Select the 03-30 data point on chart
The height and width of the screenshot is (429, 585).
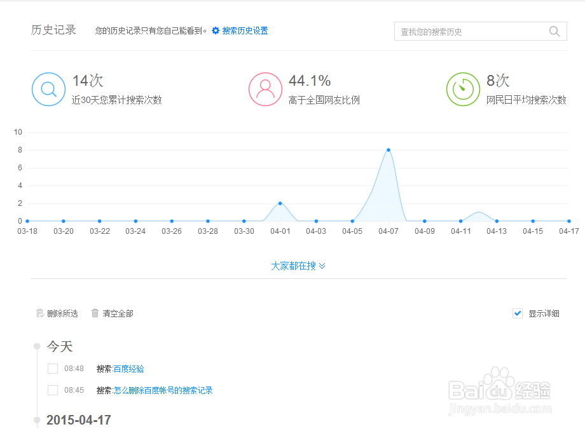click(x=244, y=221)
